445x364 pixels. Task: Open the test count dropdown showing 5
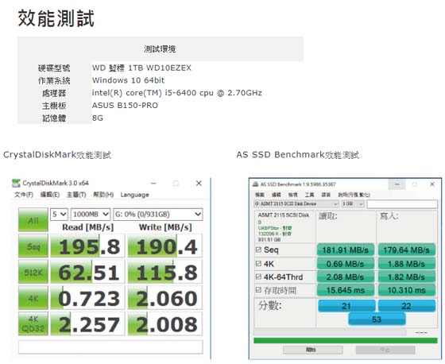[59, 215]
